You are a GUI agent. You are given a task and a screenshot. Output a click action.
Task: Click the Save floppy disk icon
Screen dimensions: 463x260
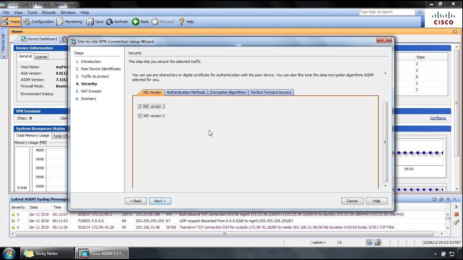[x=90, y=22]
